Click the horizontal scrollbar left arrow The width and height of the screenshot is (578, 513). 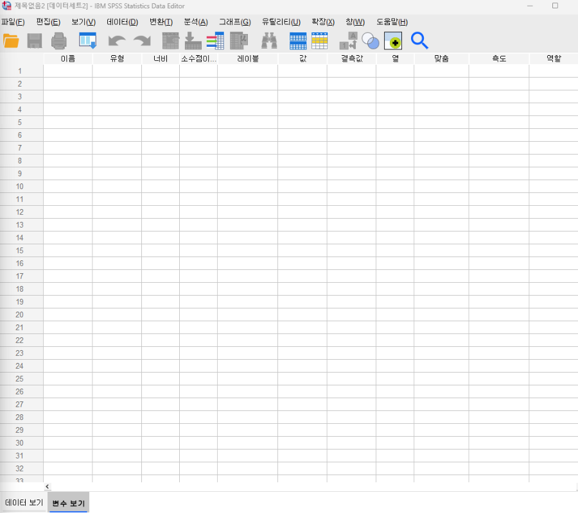point(47,487)
